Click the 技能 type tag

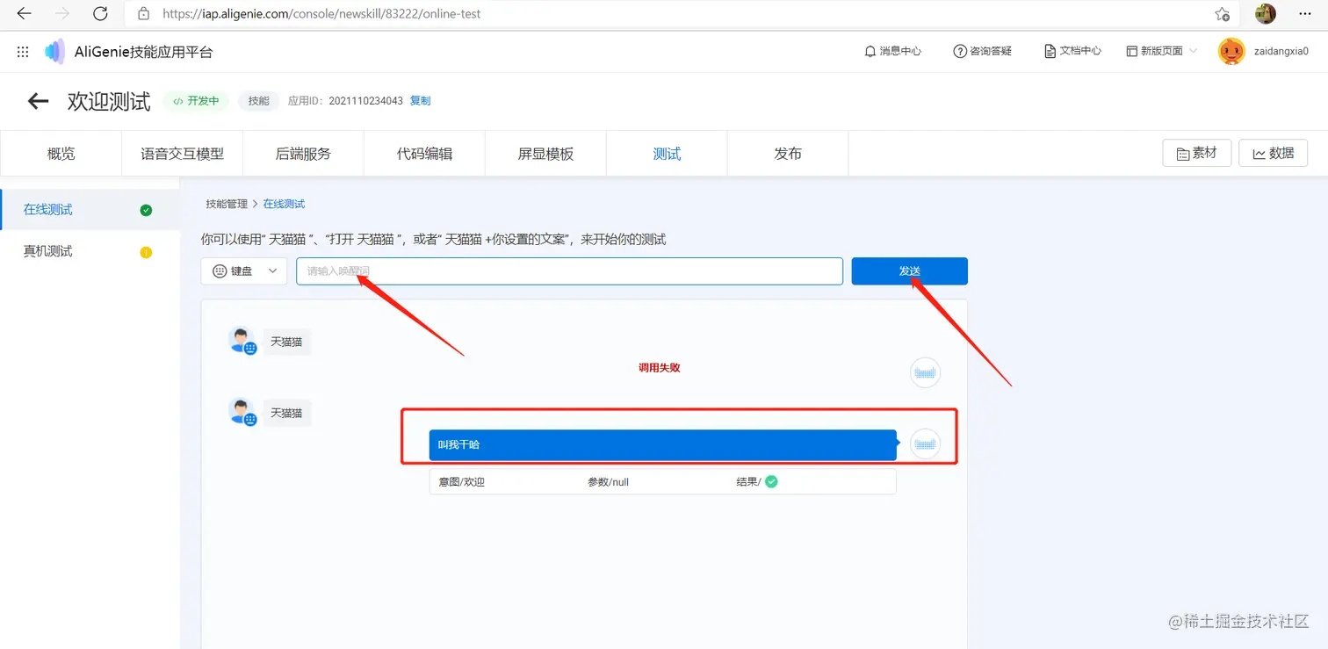pos(259,101)
